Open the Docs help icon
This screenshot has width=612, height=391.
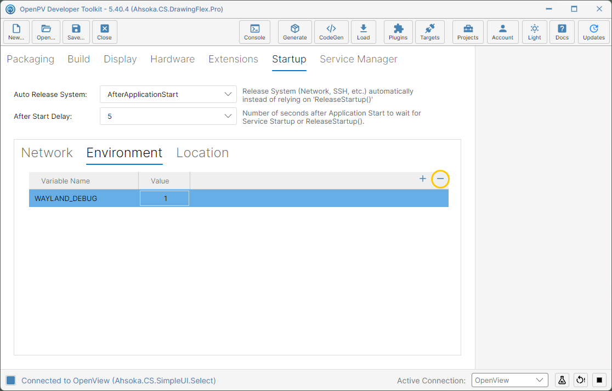tap(562, 32)
